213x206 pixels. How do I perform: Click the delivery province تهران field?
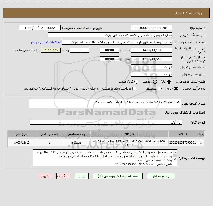click(x=152, y=67)
